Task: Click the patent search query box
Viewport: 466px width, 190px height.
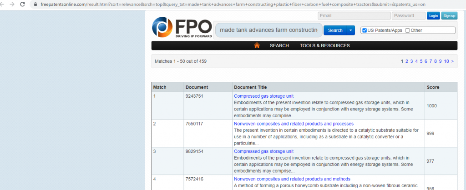Action: click(x=268, y=30)
